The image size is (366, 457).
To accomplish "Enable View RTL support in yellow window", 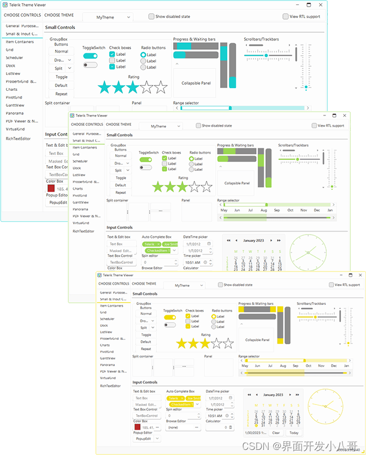I will pos(331,285).
